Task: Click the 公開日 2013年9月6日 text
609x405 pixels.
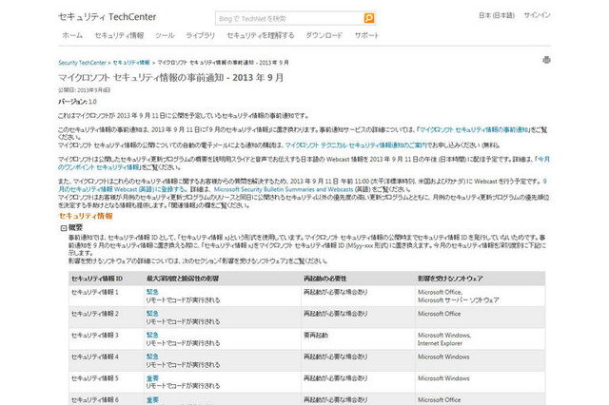Action: click(x=85, y=90)
